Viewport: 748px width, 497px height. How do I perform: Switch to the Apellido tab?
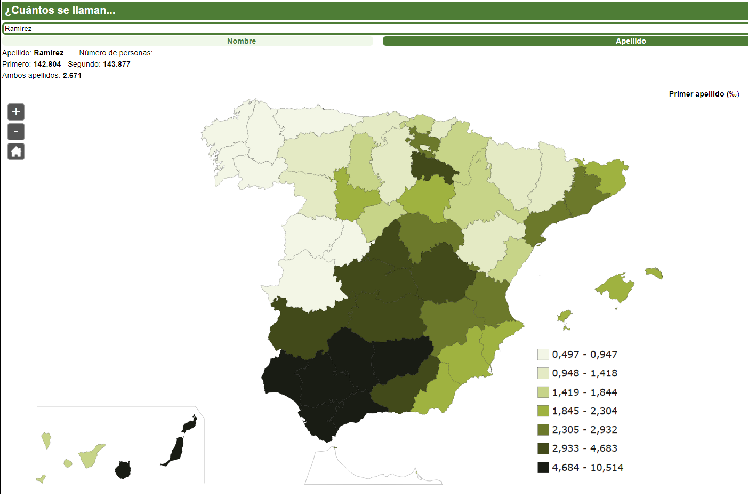pos(565,41)
